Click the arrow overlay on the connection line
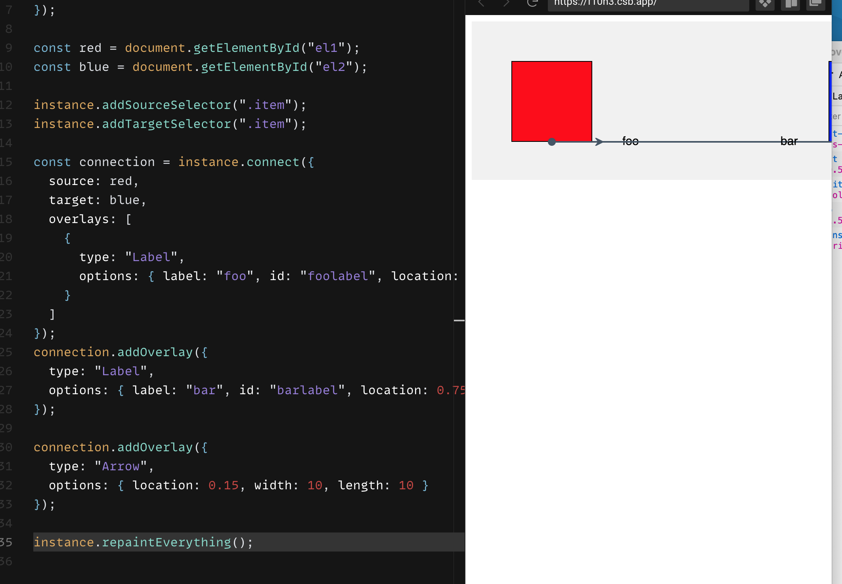The image size is (842, 584). (x=599, y=141)
